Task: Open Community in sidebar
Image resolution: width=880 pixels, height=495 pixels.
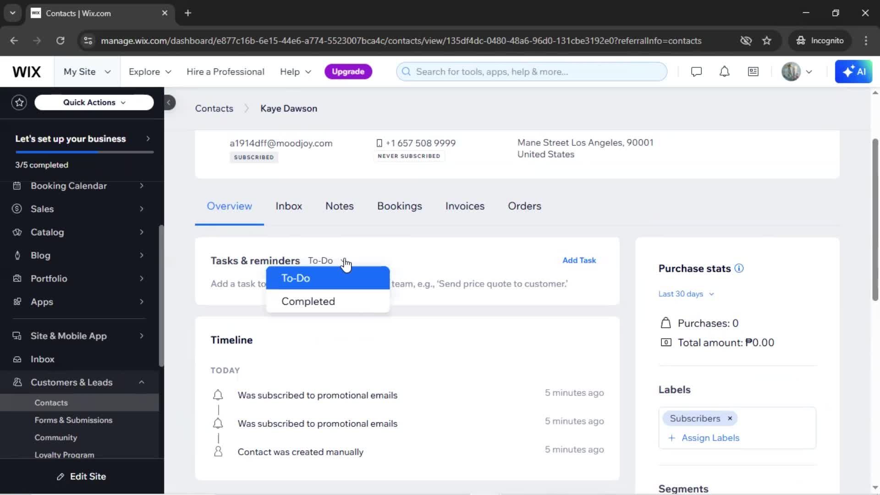Action: tap(56, 437)
